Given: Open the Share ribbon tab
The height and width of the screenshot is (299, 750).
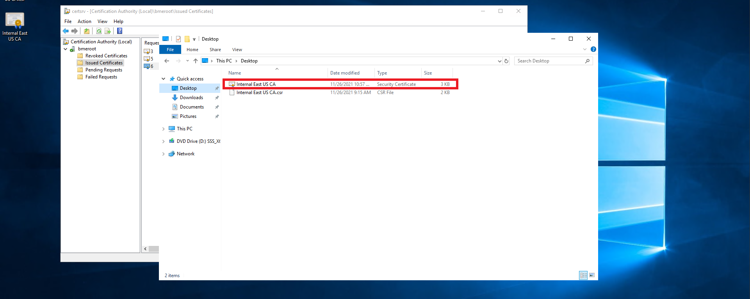Looking at the screenshot, I should pyautogui.click(x=215, y=50).
